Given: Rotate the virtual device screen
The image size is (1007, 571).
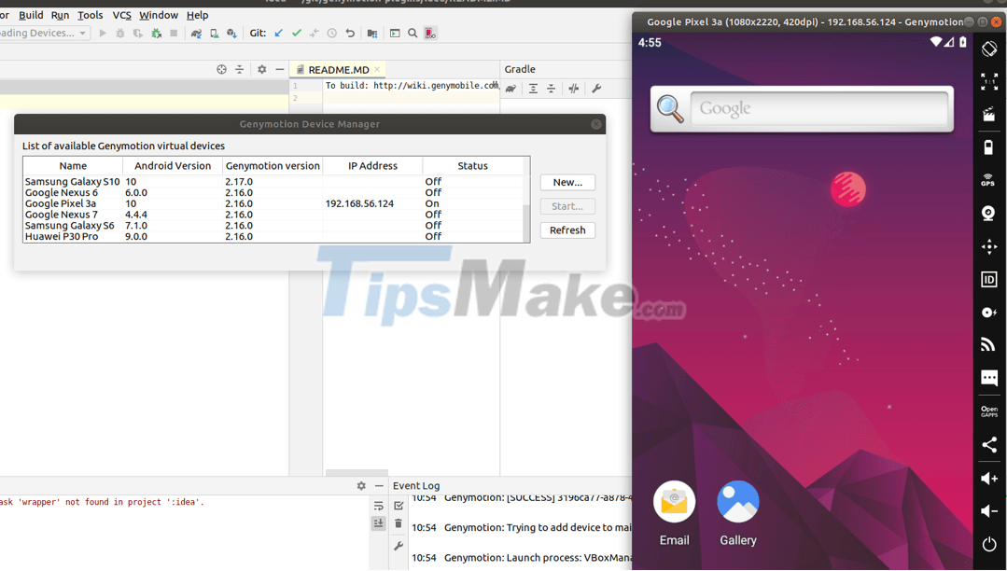Looking at the screenshot, I should pos(989,49).
